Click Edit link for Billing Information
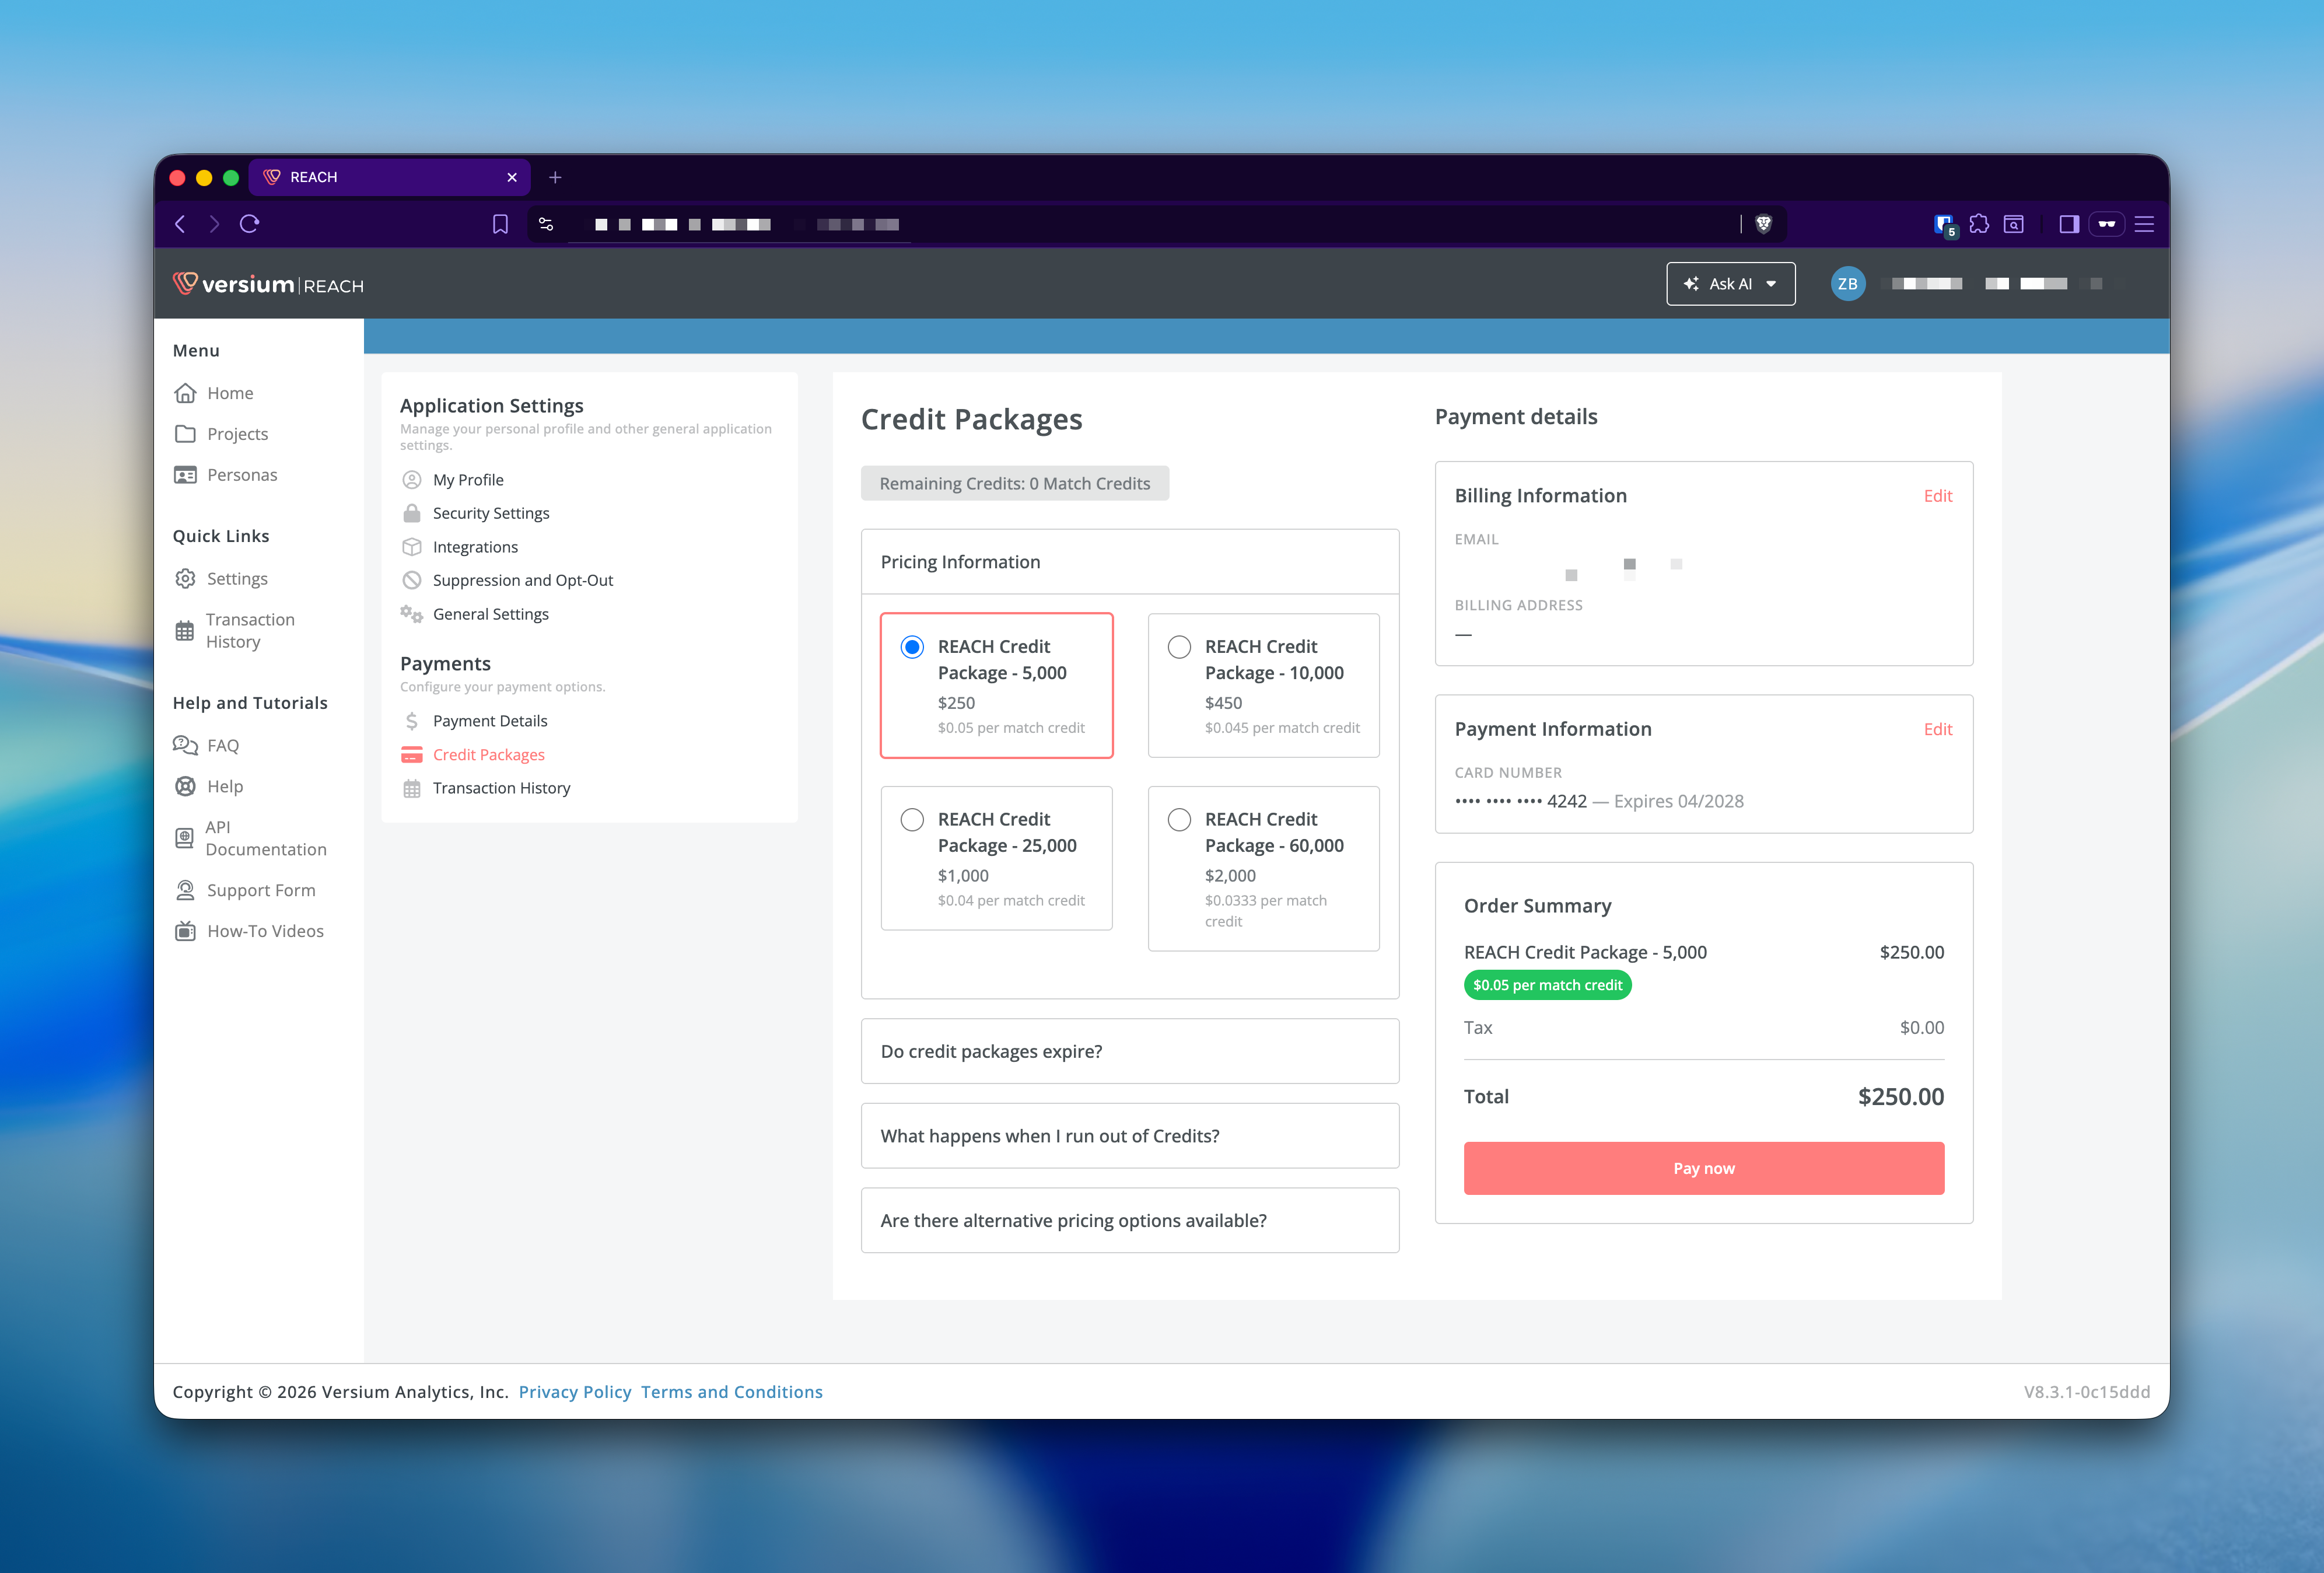Screen dimensions: 2324x1573 tap(1937, 496)
